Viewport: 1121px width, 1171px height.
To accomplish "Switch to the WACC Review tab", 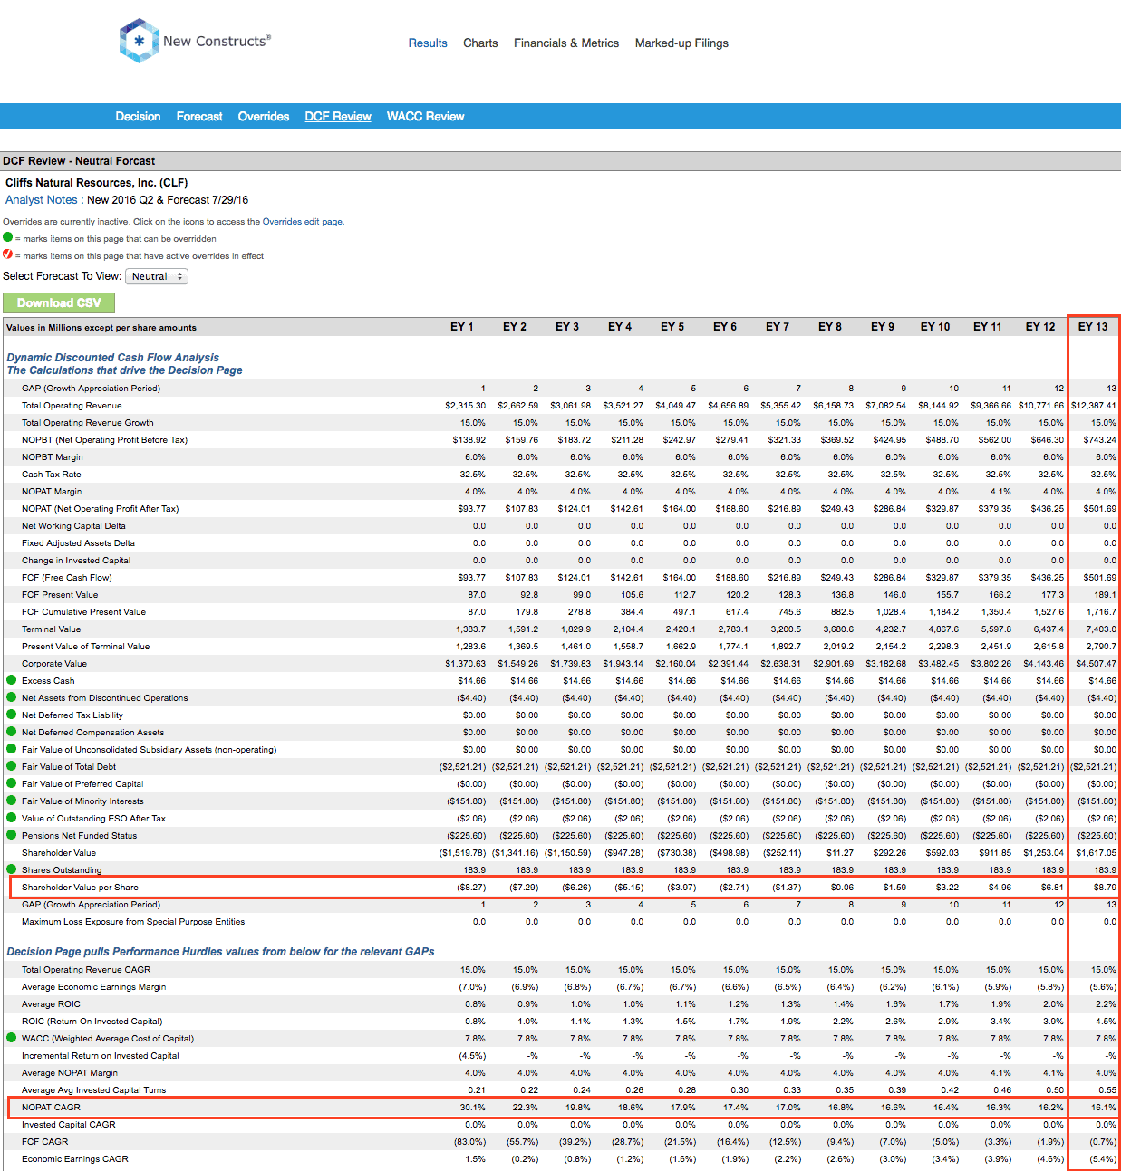I will pyautogui.click(x=425, y=116).
